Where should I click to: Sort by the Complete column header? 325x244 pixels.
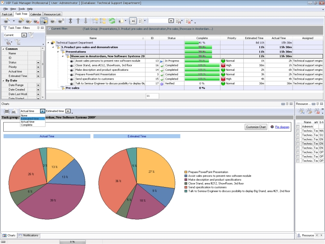(x=202, y=38)
